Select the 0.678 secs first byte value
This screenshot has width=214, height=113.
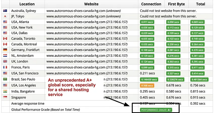[174, 85]
